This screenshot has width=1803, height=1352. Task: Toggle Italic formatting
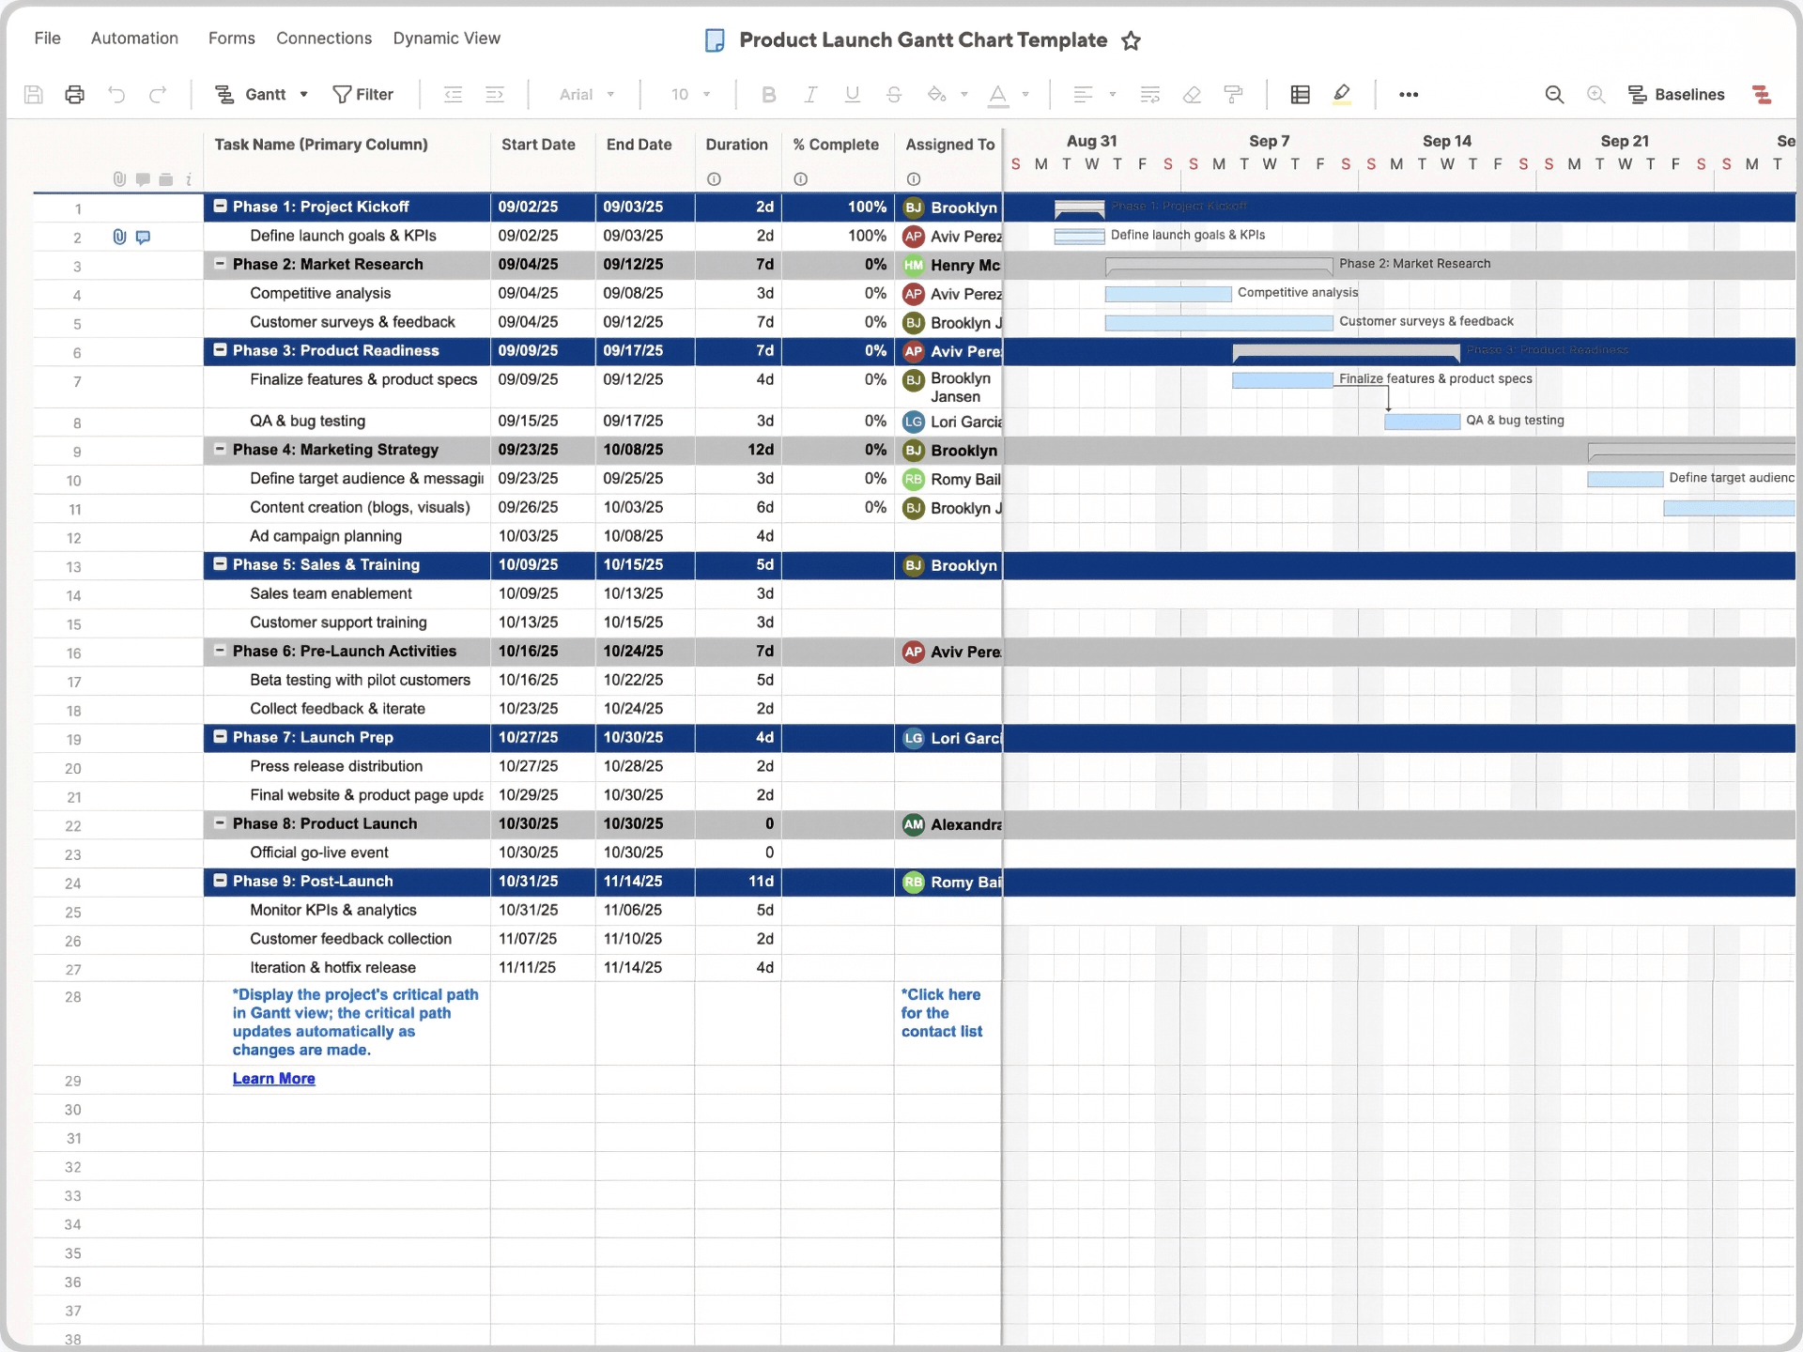coord(809,94)
